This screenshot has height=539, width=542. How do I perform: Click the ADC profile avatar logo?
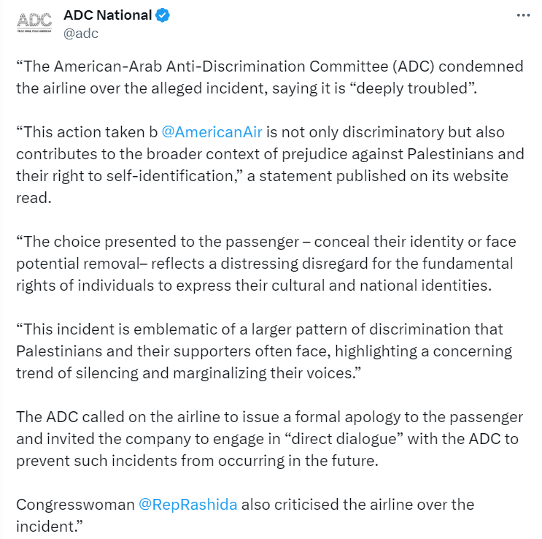34,23
